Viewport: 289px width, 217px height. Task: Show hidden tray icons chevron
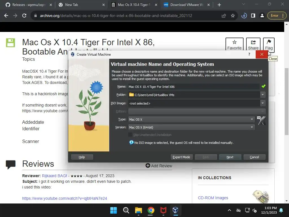[x=229, y=210]
